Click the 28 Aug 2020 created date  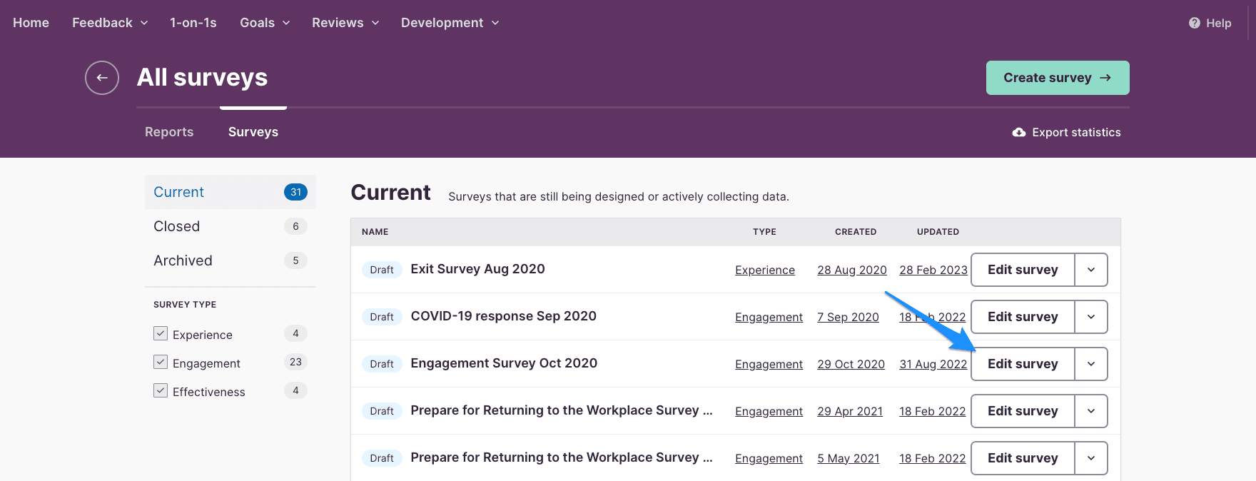pos(852,270)
